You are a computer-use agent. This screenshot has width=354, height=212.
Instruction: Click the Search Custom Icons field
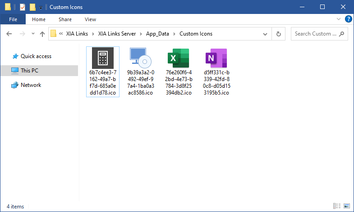point(319,34)
